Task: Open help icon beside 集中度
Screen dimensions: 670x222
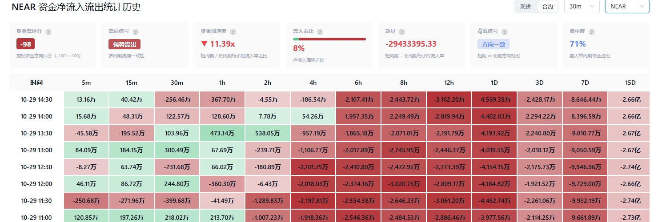Action: click(x=591, y=32)
